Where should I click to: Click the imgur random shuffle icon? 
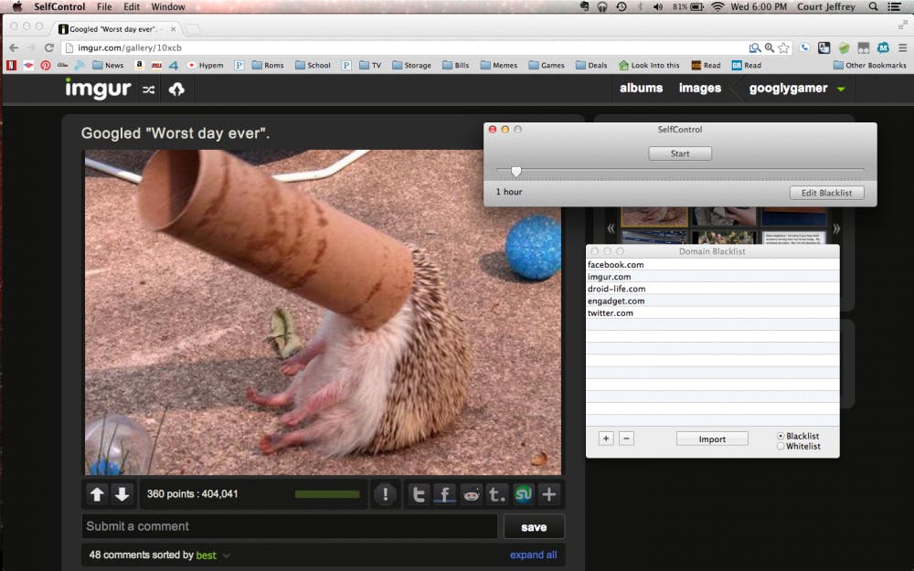pos(149,89)
